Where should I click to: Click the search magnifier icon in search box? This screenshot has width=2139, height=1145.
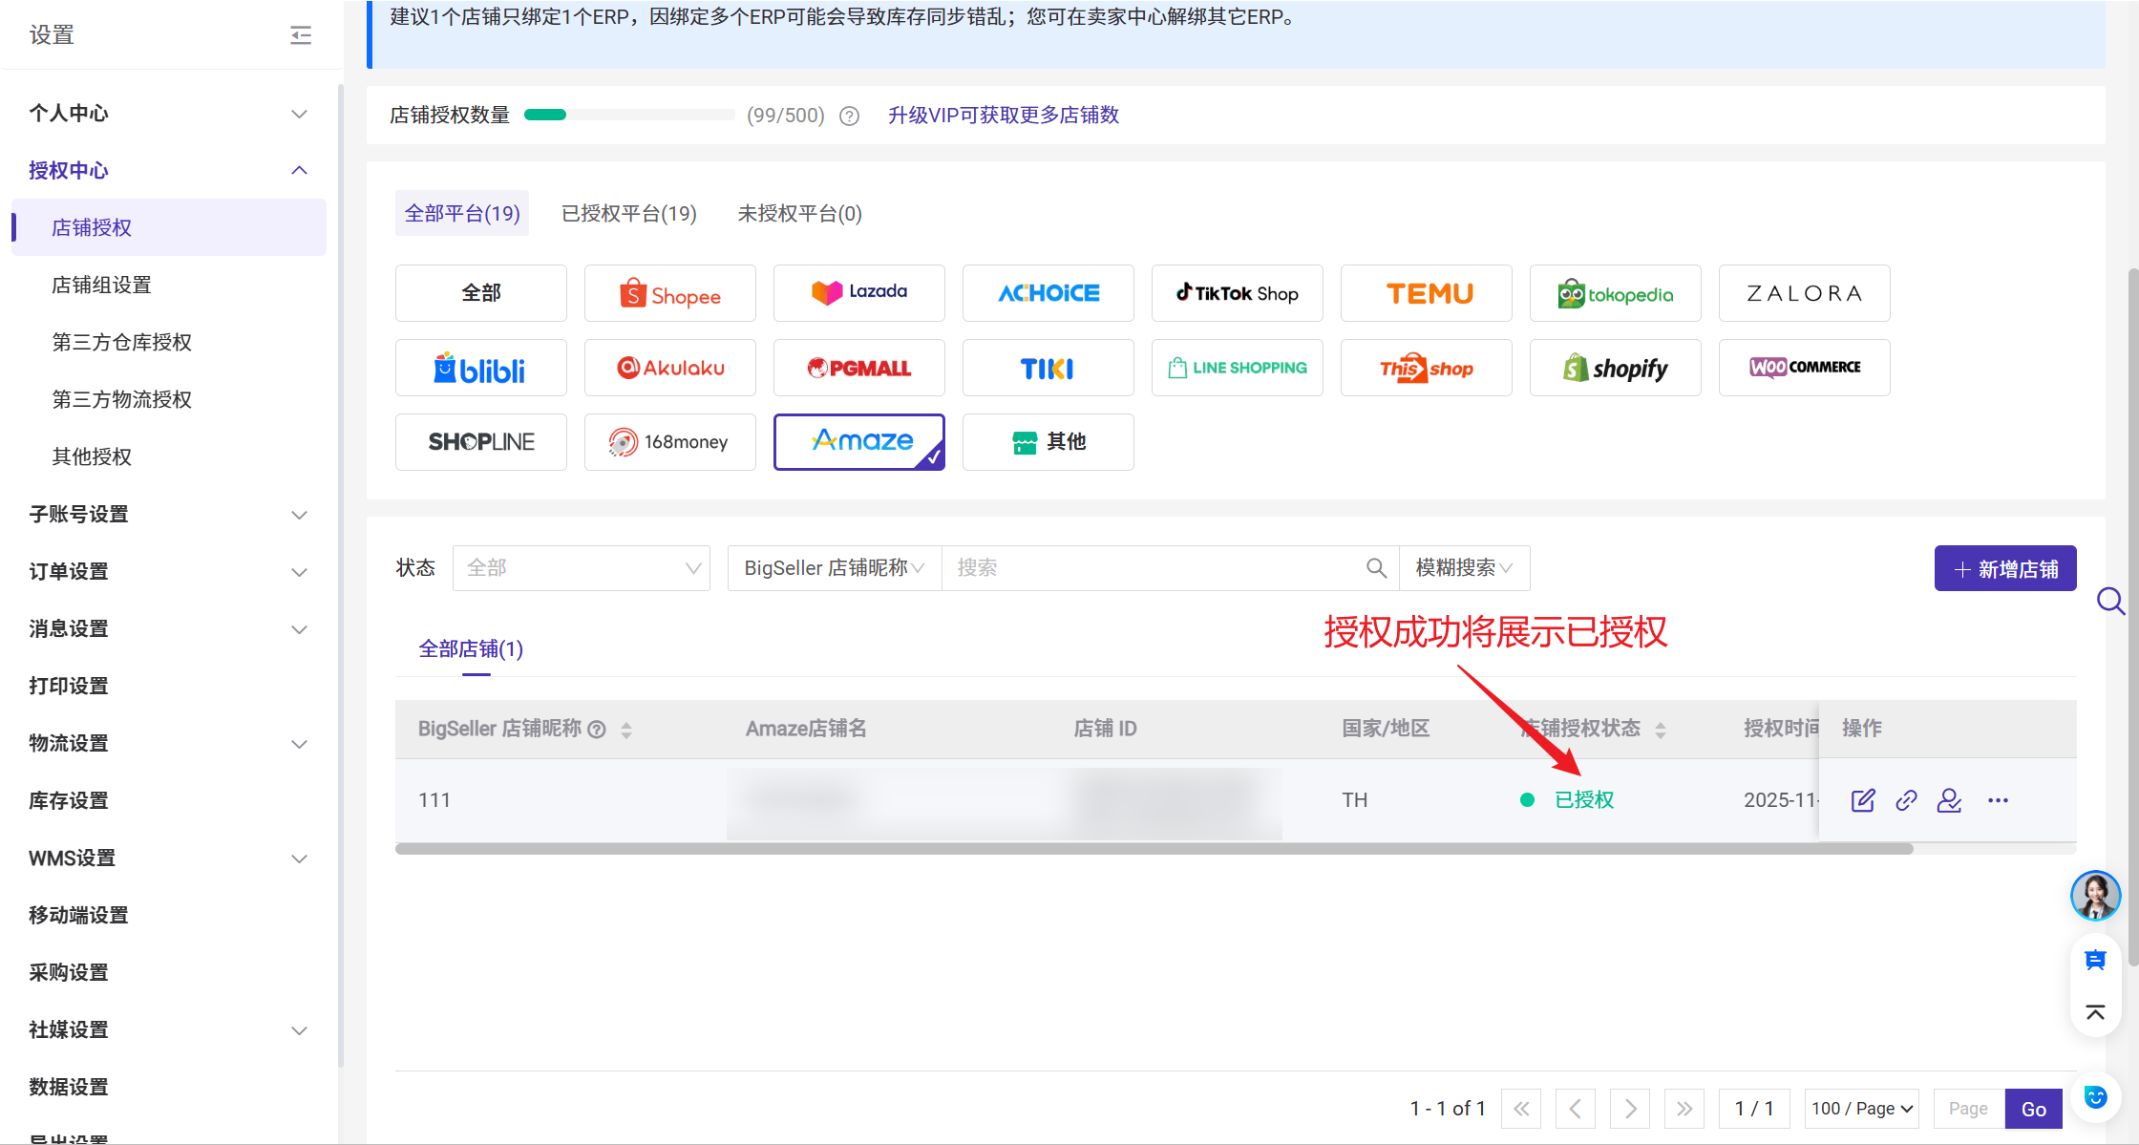(1376, 568)
